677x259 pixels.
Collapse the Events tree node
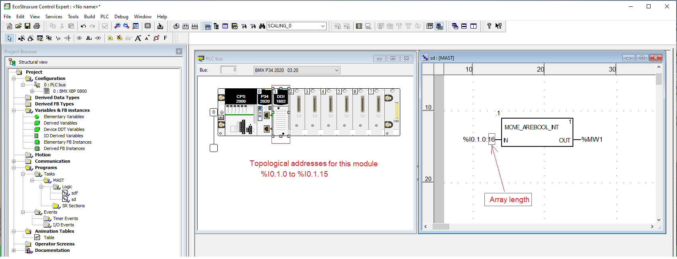pyautogui.click(x=23, y=212)
